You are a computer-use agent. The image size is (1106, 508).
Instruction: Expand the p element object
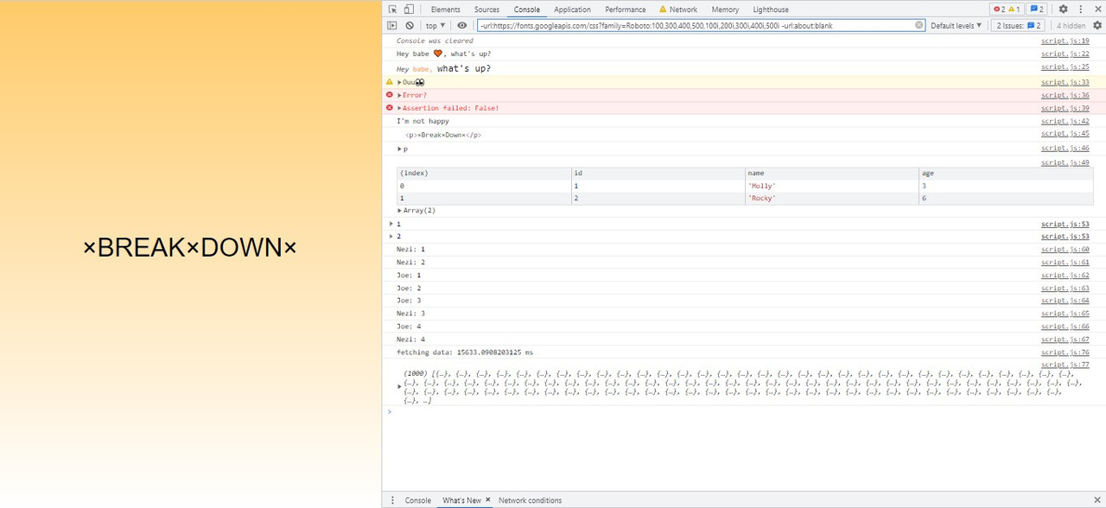coord(399,149)
